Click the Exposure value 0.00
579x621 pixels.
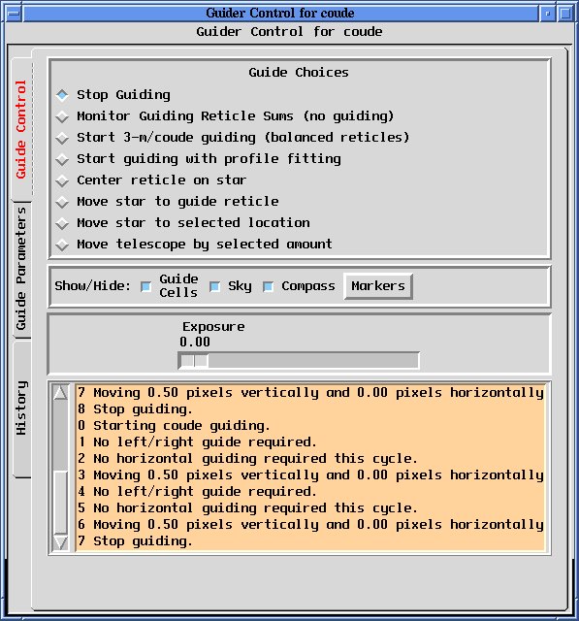click(x=195, y=342)
